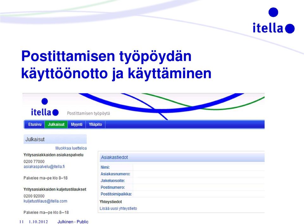Switch to the Myynti tab
304x224 pixels.
pyautogui.click(x=77, y=125)
